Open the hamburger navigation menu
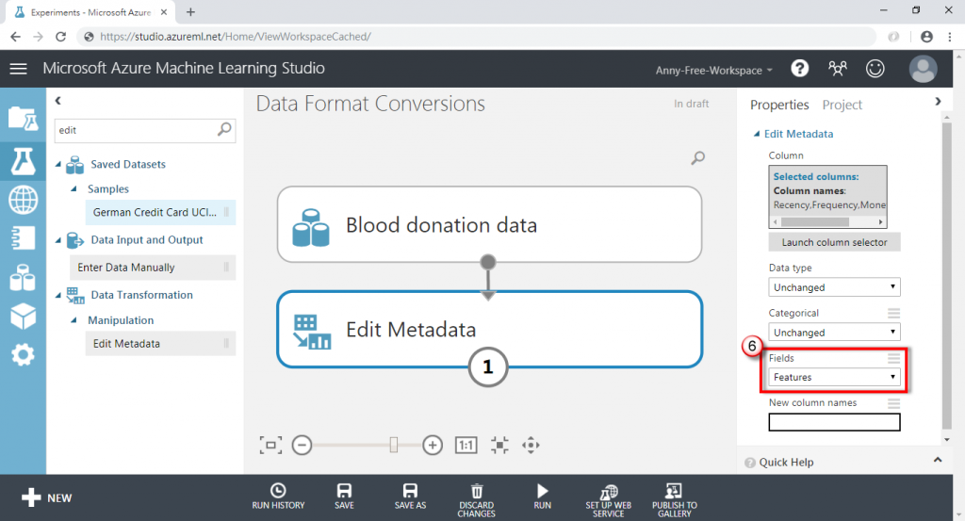The image size is (965, 521). (x=19, y=69)
